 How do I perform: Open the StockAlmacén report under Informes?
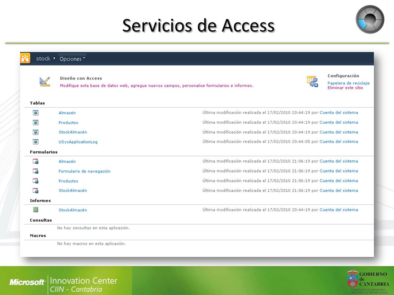click(x=73, y=210)
